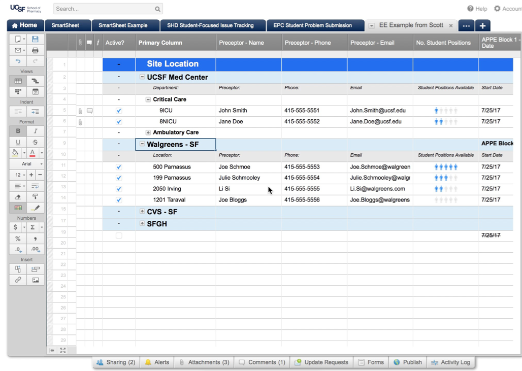This screenshot has width=522, height=371.
Task: Click in the Search field
Action: click(104, 9)
